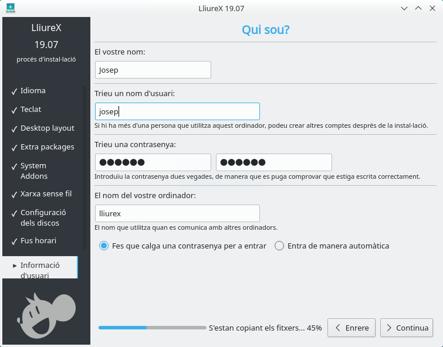This screenshot has width=443, height=347.
Task: Click the 'El vostre nom' field containing Josep
Action: [153, 70]
